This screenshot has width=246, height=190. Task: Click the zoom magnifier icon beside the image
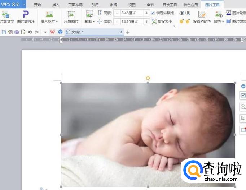point(243,107)
